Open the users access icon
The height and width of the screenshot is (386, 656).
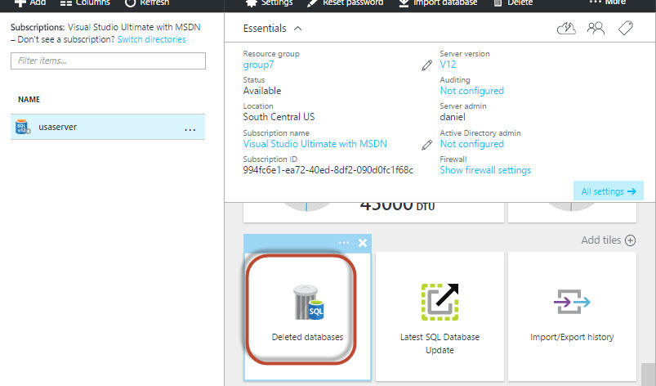tap(596, 29)
